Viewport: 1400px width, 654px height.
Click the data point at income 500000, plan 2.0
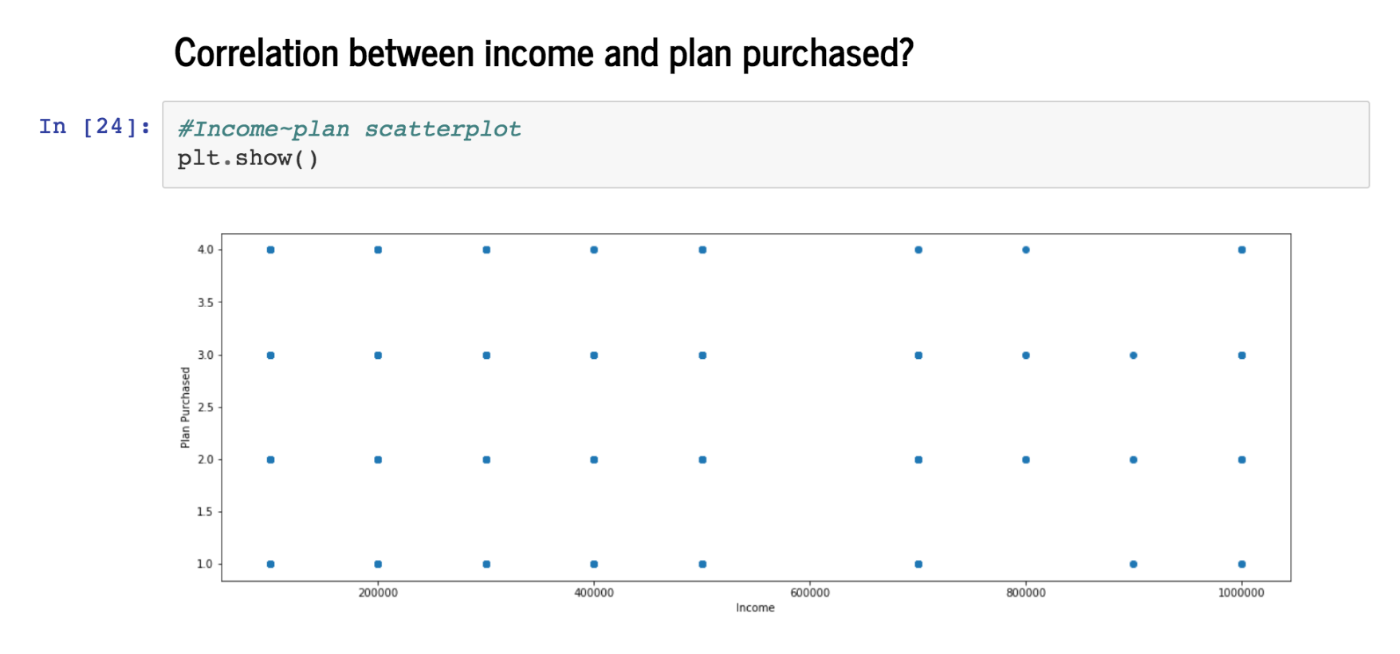coord(702,460)
